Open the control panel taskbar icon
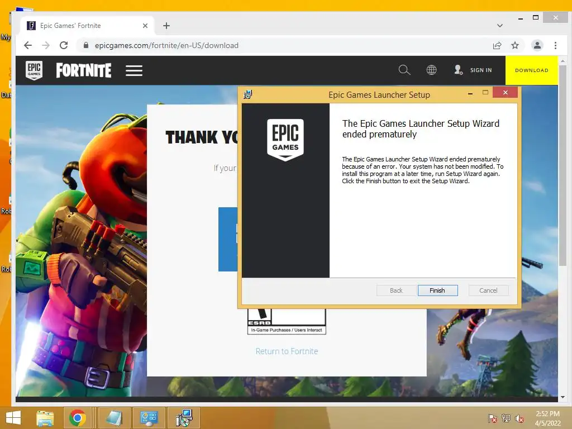 coord(149,418)
